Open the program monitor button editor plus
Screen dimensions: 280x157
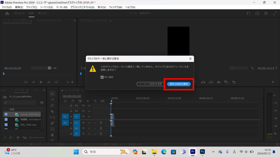(273, 82)
